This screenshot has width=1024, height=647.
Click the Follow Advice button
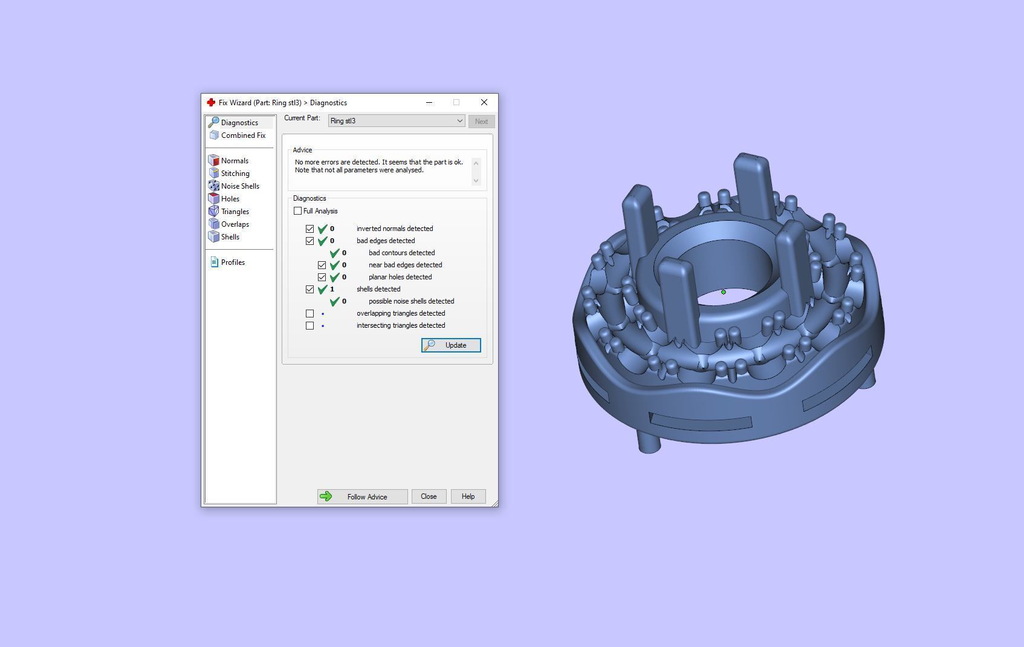[363, 496]
